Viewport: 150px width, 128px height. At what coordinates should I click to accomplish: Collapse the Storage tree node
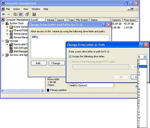(x=3, y=41)
